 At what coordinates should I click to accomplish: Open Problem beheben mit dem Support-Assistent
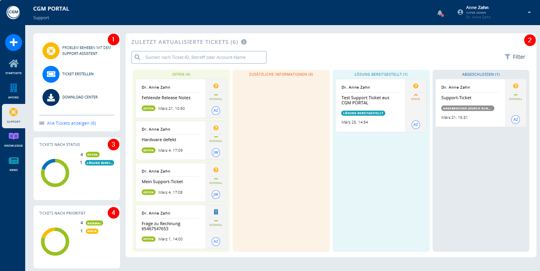[87, 51]
